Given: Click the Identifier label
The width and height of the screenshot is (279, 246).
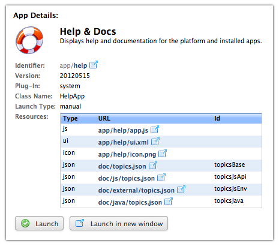Looking at the screenshot, I should click(30, 65).
